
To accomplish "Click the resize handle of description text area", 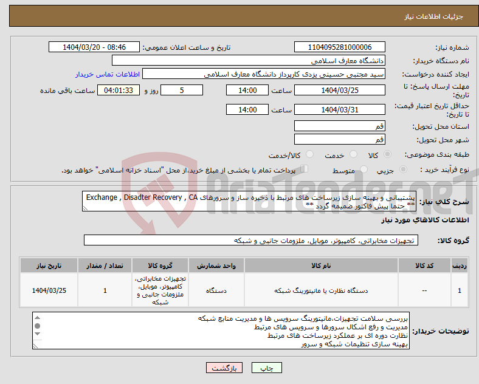I will [x=85, y=208].
